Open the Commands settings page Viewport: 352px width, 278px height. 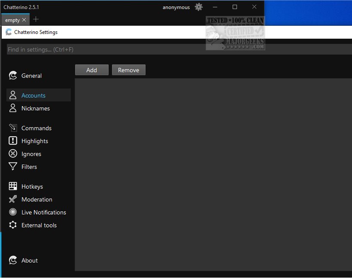point(36,128)
